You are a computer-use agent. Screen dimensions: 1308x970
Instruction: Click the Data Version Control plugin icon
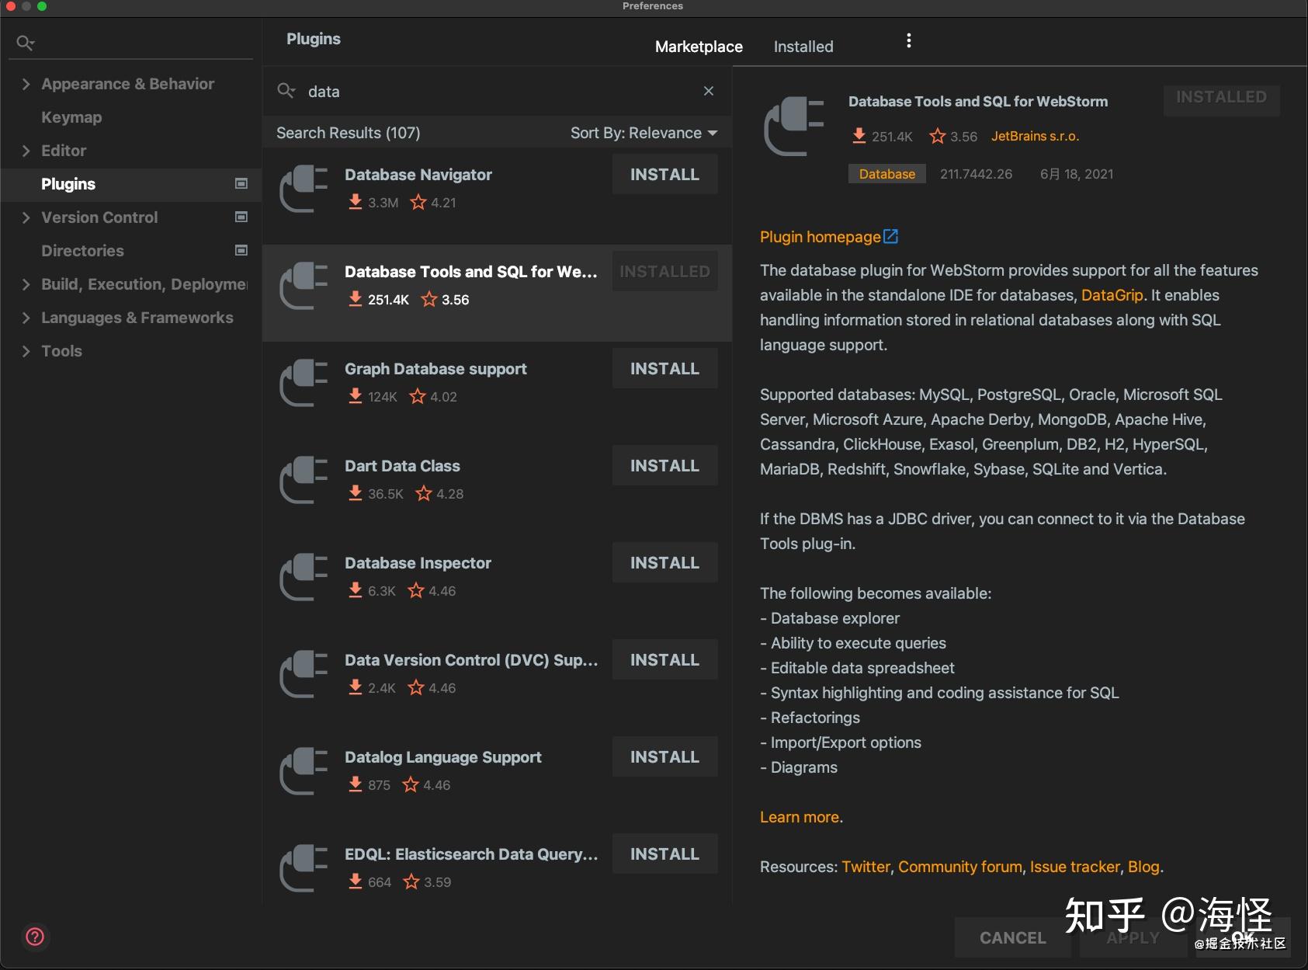coord(304,673)
